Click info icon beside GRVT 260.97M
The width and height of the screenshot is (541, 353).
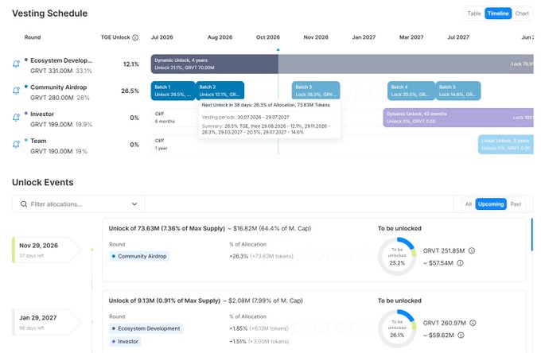[473, 323]
